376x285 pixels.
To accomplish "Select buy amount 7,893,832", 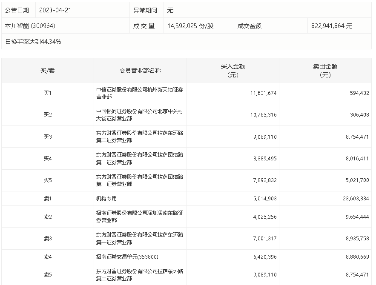I will (x=265, y=180).
